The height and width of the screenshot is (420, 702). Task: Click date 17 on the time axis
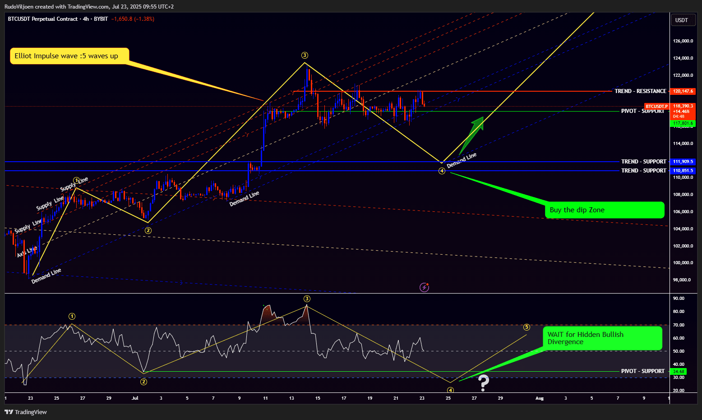[344, 398]
